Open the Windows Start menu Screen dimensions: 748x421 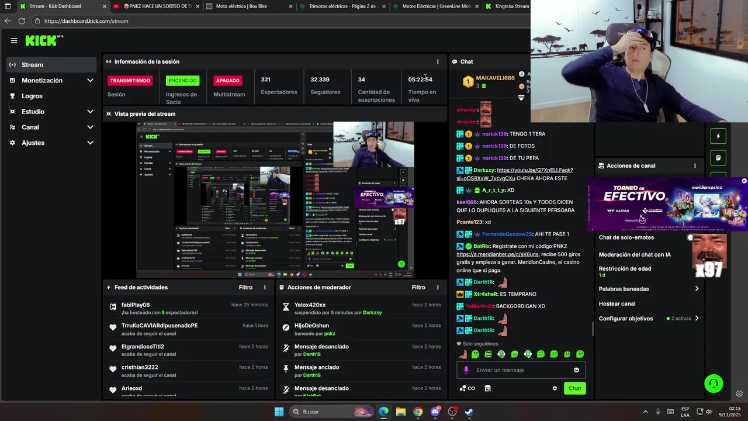coord(279,412)
